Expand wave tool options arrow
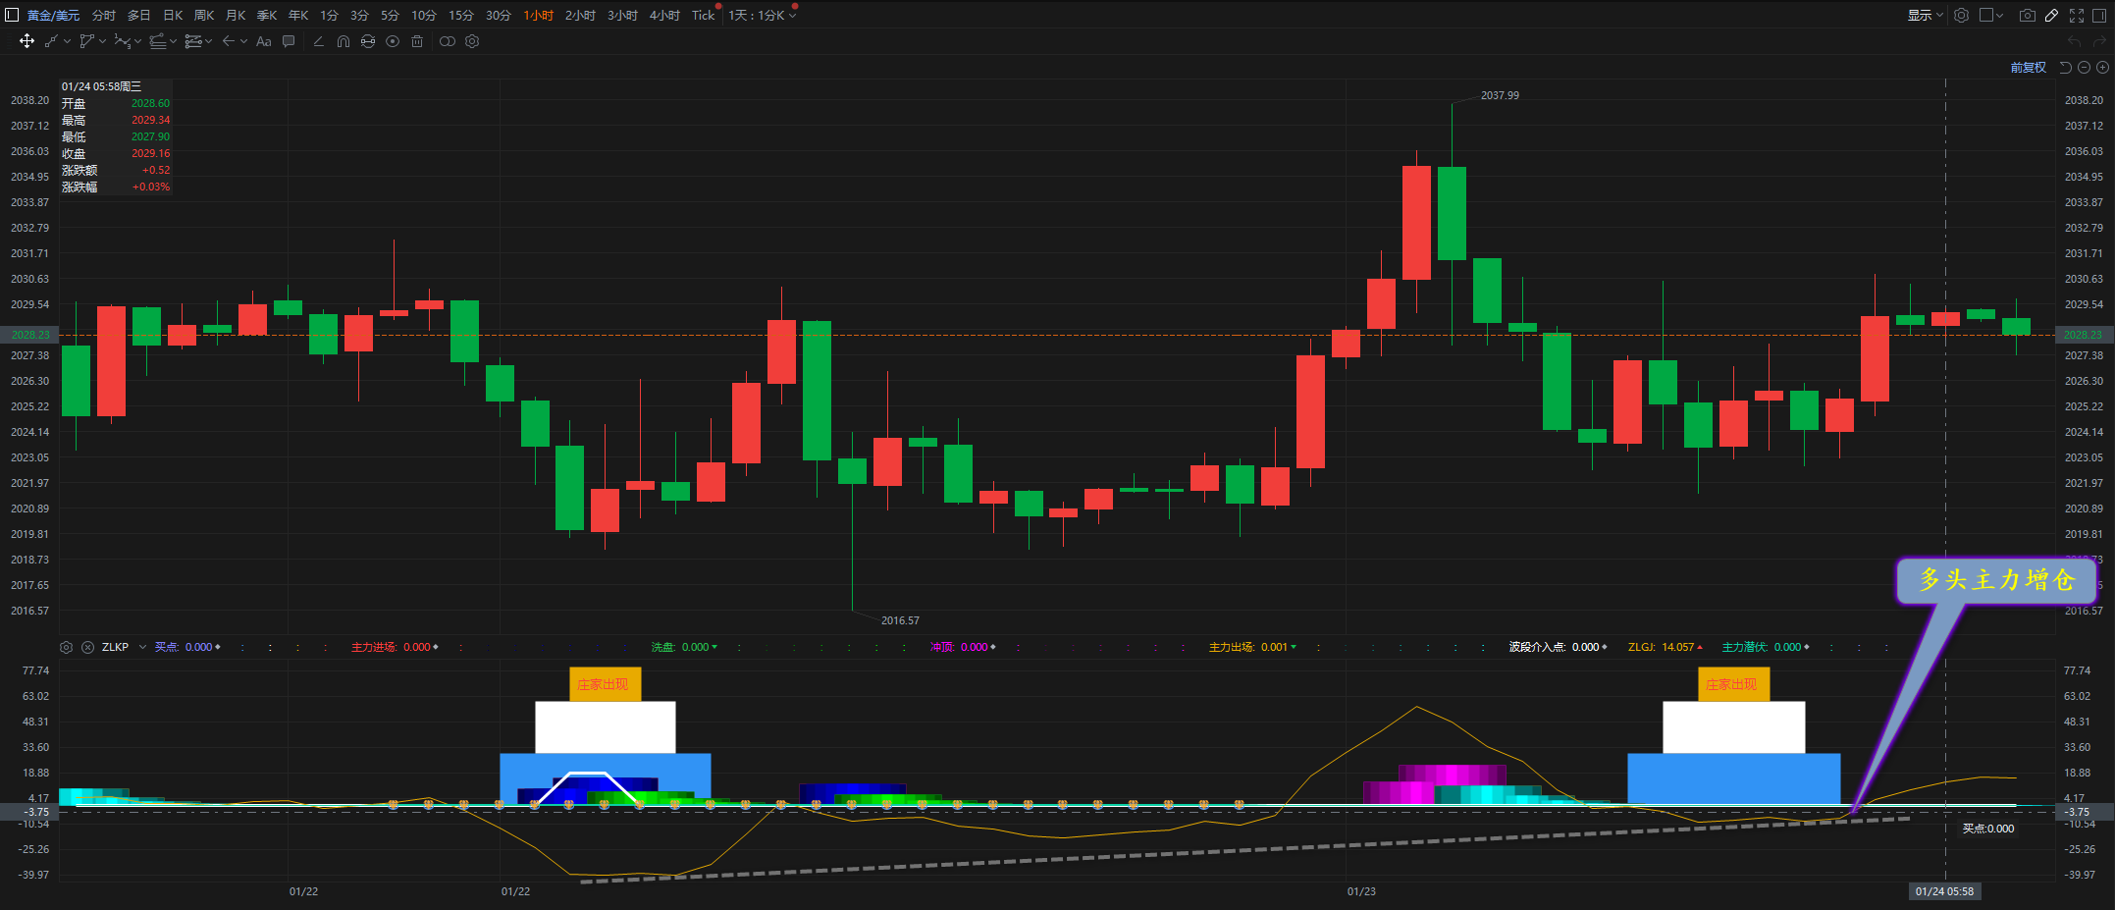The height and width of the screenshot is (910, 2115). tap(137, 41)
